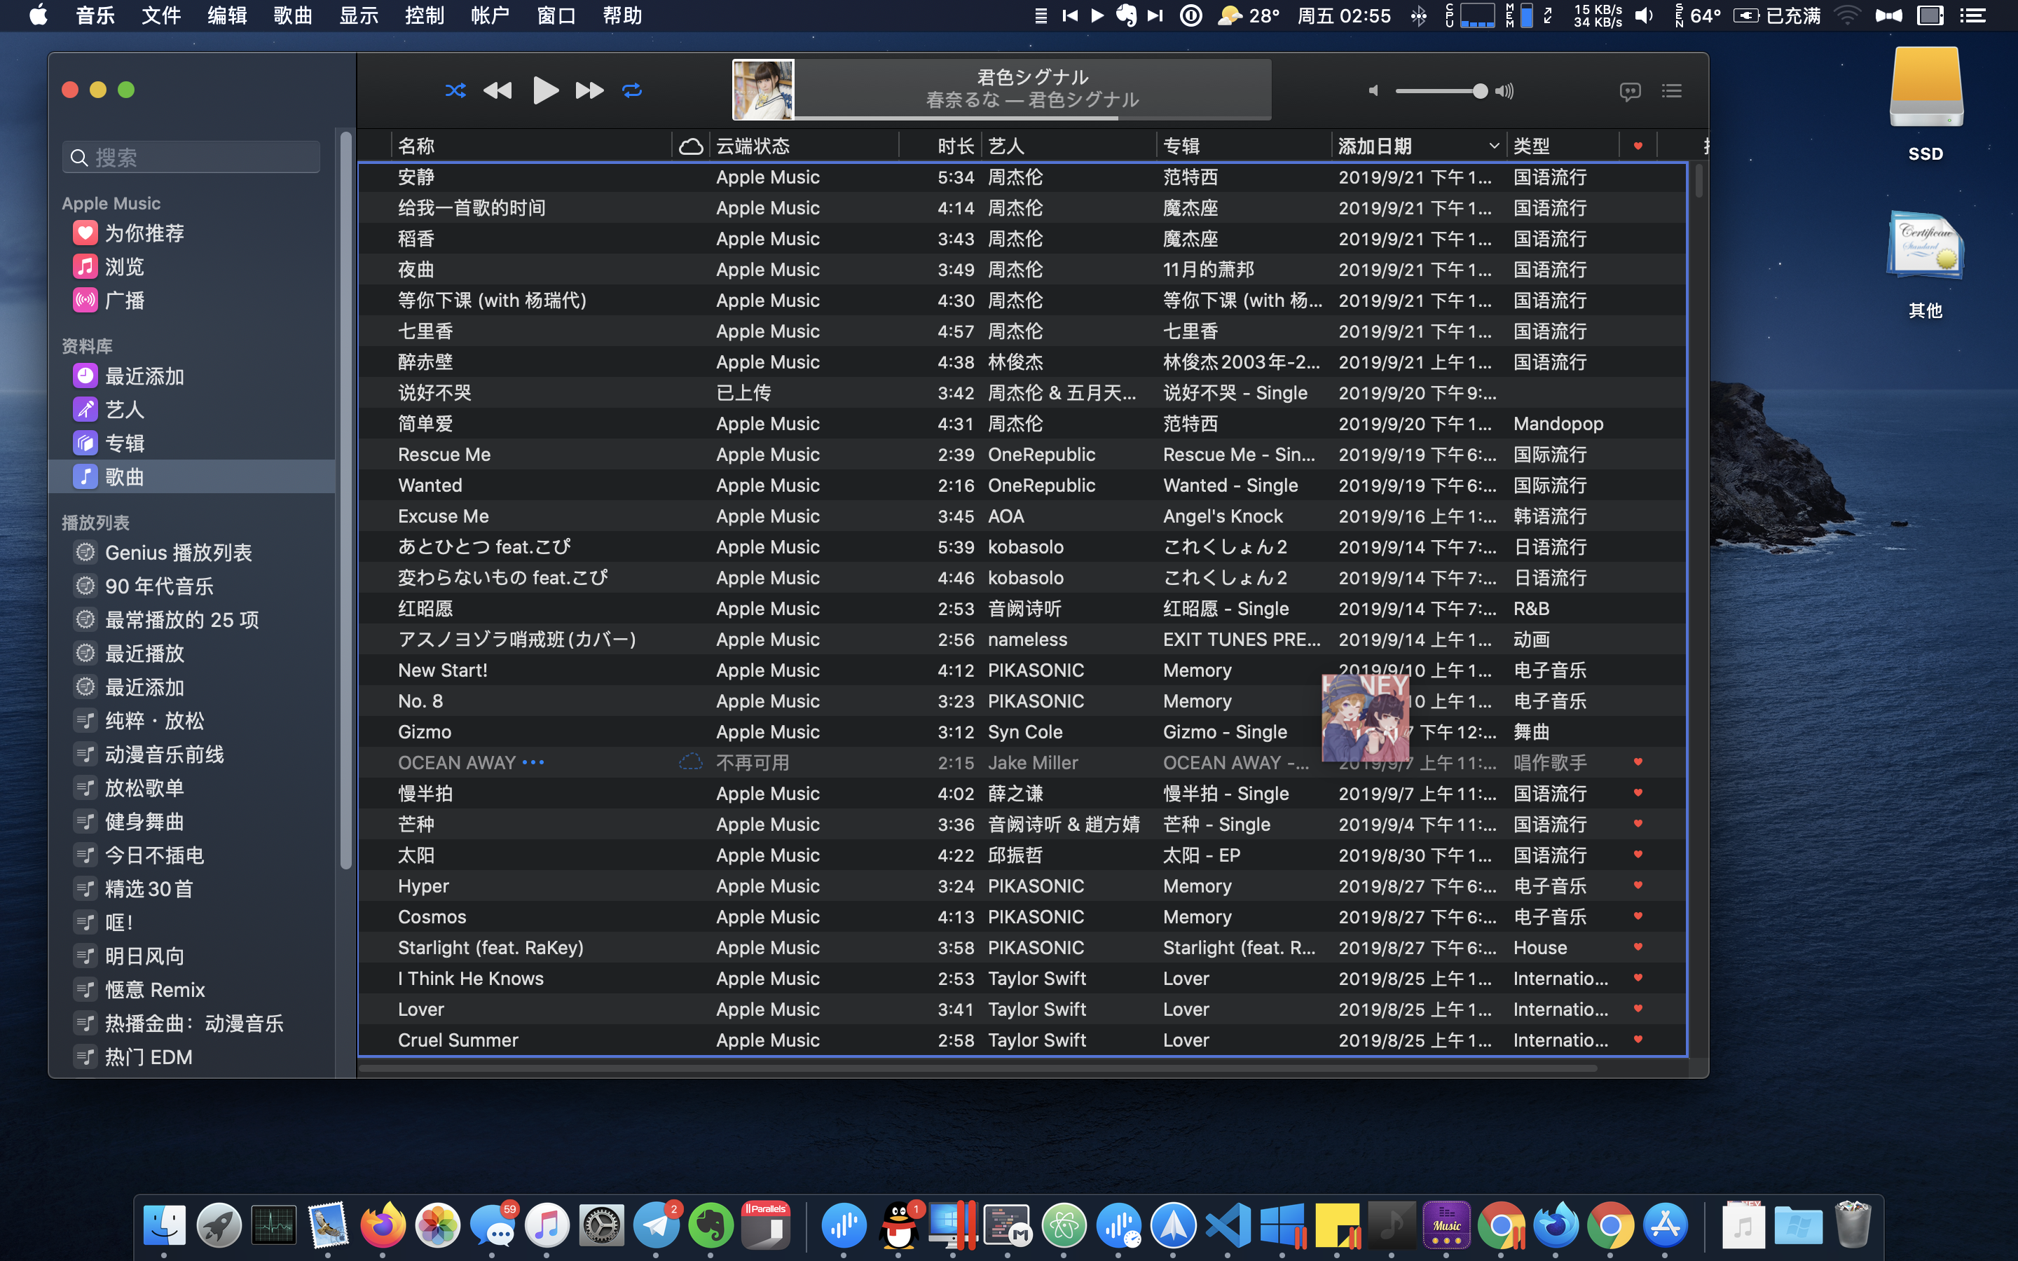Go back to the previous track
This screenshot has height=1261, width=2018.
[x=497, y=90]
